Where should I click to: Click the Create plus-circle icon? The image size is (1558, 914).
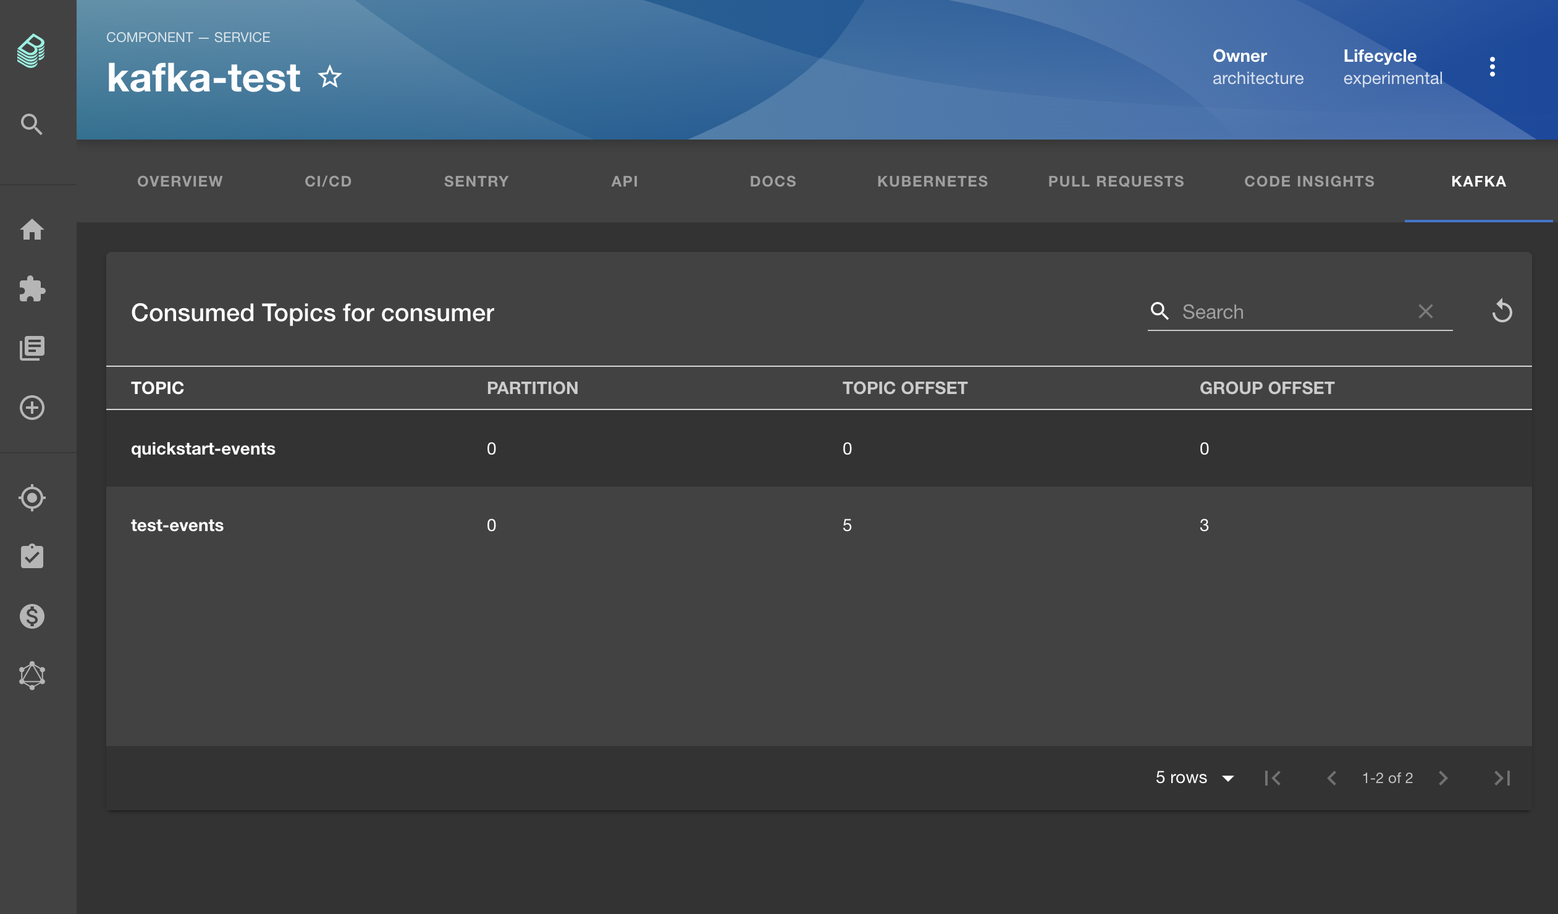32,407
